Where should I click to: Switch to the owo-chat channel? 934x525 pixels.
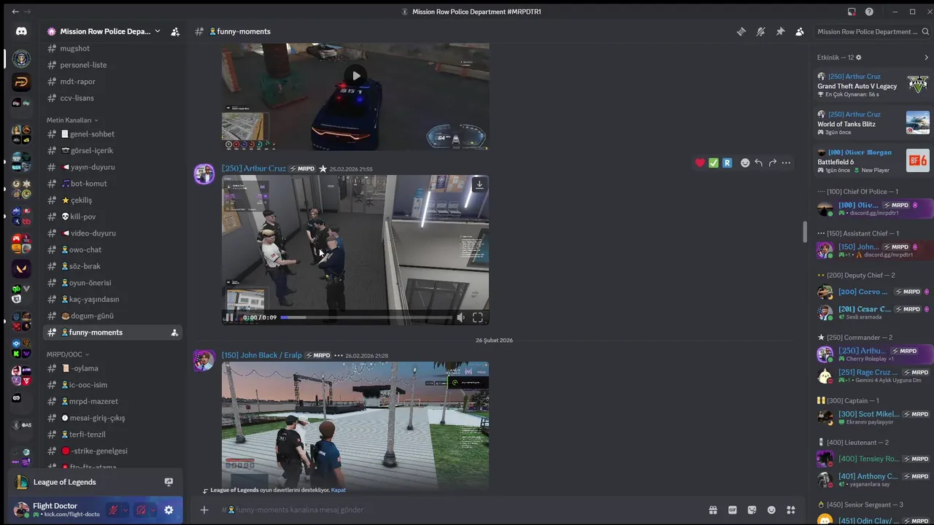(x=113, y=249)
